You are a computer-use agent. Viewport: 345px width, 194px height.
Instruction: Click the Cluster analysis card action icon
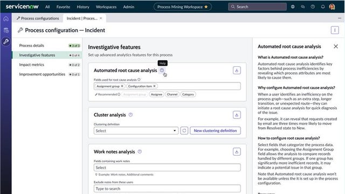pyautogui.click(x=237, y=115)
